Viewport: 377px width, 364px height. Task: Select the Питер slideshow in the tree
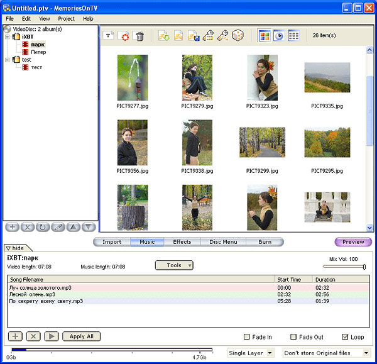38,52
